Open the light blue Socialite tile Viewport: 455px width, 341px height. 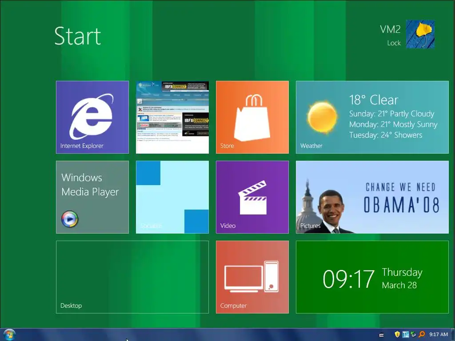point(172,197)
